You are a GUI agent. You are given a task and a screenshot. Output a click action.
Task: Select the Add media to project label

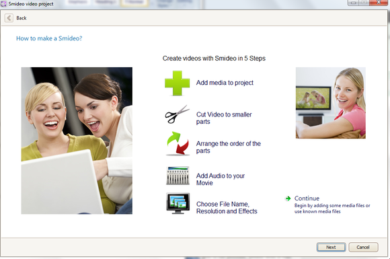pos(225,83)
